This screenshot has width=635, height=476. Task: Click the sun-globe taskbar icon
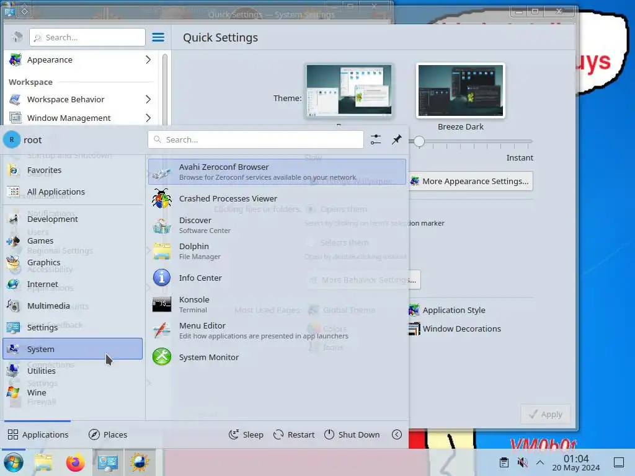point(140,462)
